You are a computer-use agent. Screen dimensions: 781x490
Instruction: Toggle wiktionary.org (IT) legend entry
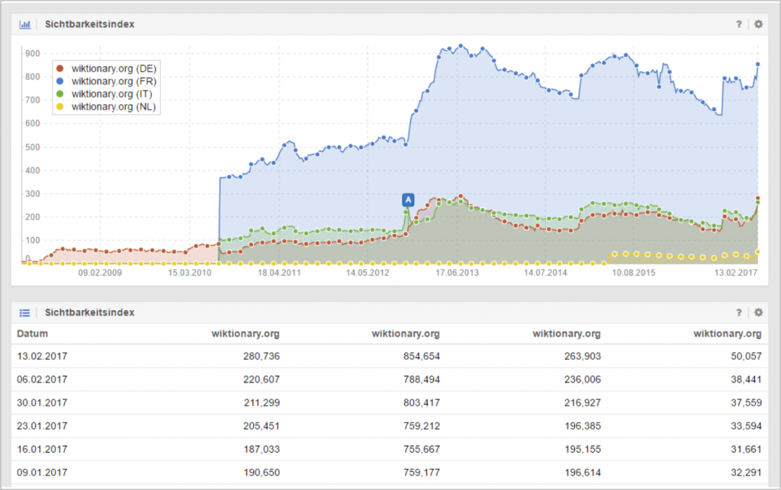[x=104, y=94]
